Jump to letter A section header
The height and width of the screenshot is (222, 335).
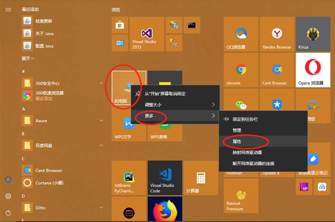click(x=24, y=109)
